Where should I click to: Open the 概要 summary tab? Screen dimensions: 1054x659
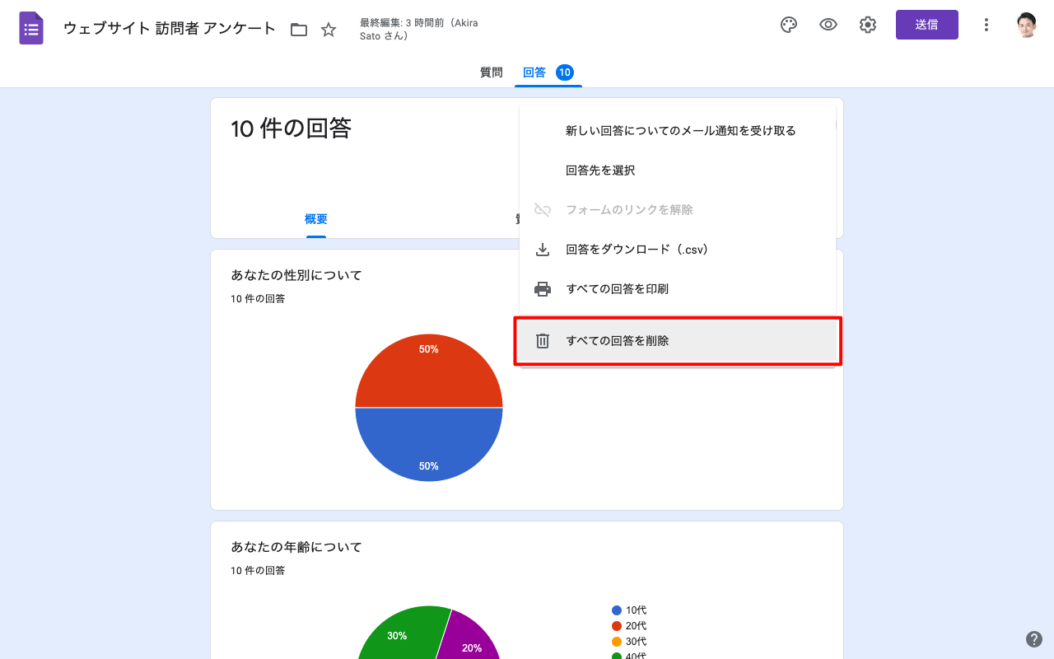(x=316, y=219)
